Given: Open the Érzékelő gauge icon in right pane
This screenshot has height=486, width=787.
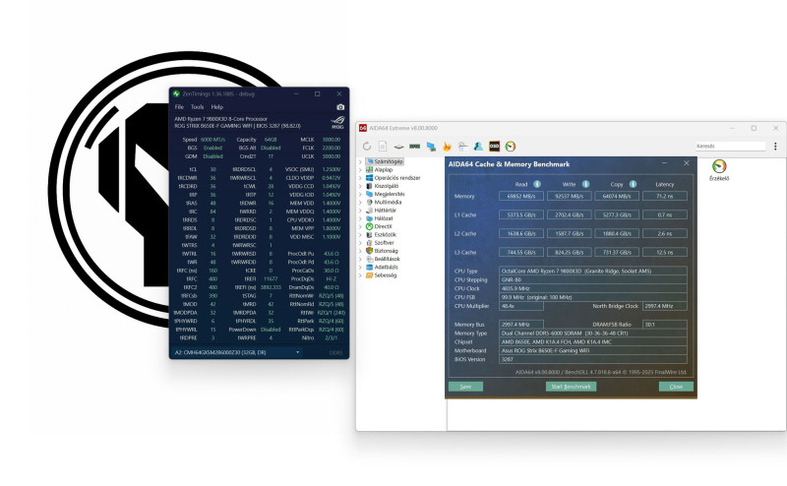Looking at the screenshot, I should click(719, 166).
